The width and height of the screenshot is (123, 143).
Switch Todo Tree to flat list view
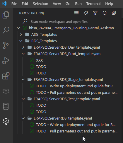click(76, 13)
